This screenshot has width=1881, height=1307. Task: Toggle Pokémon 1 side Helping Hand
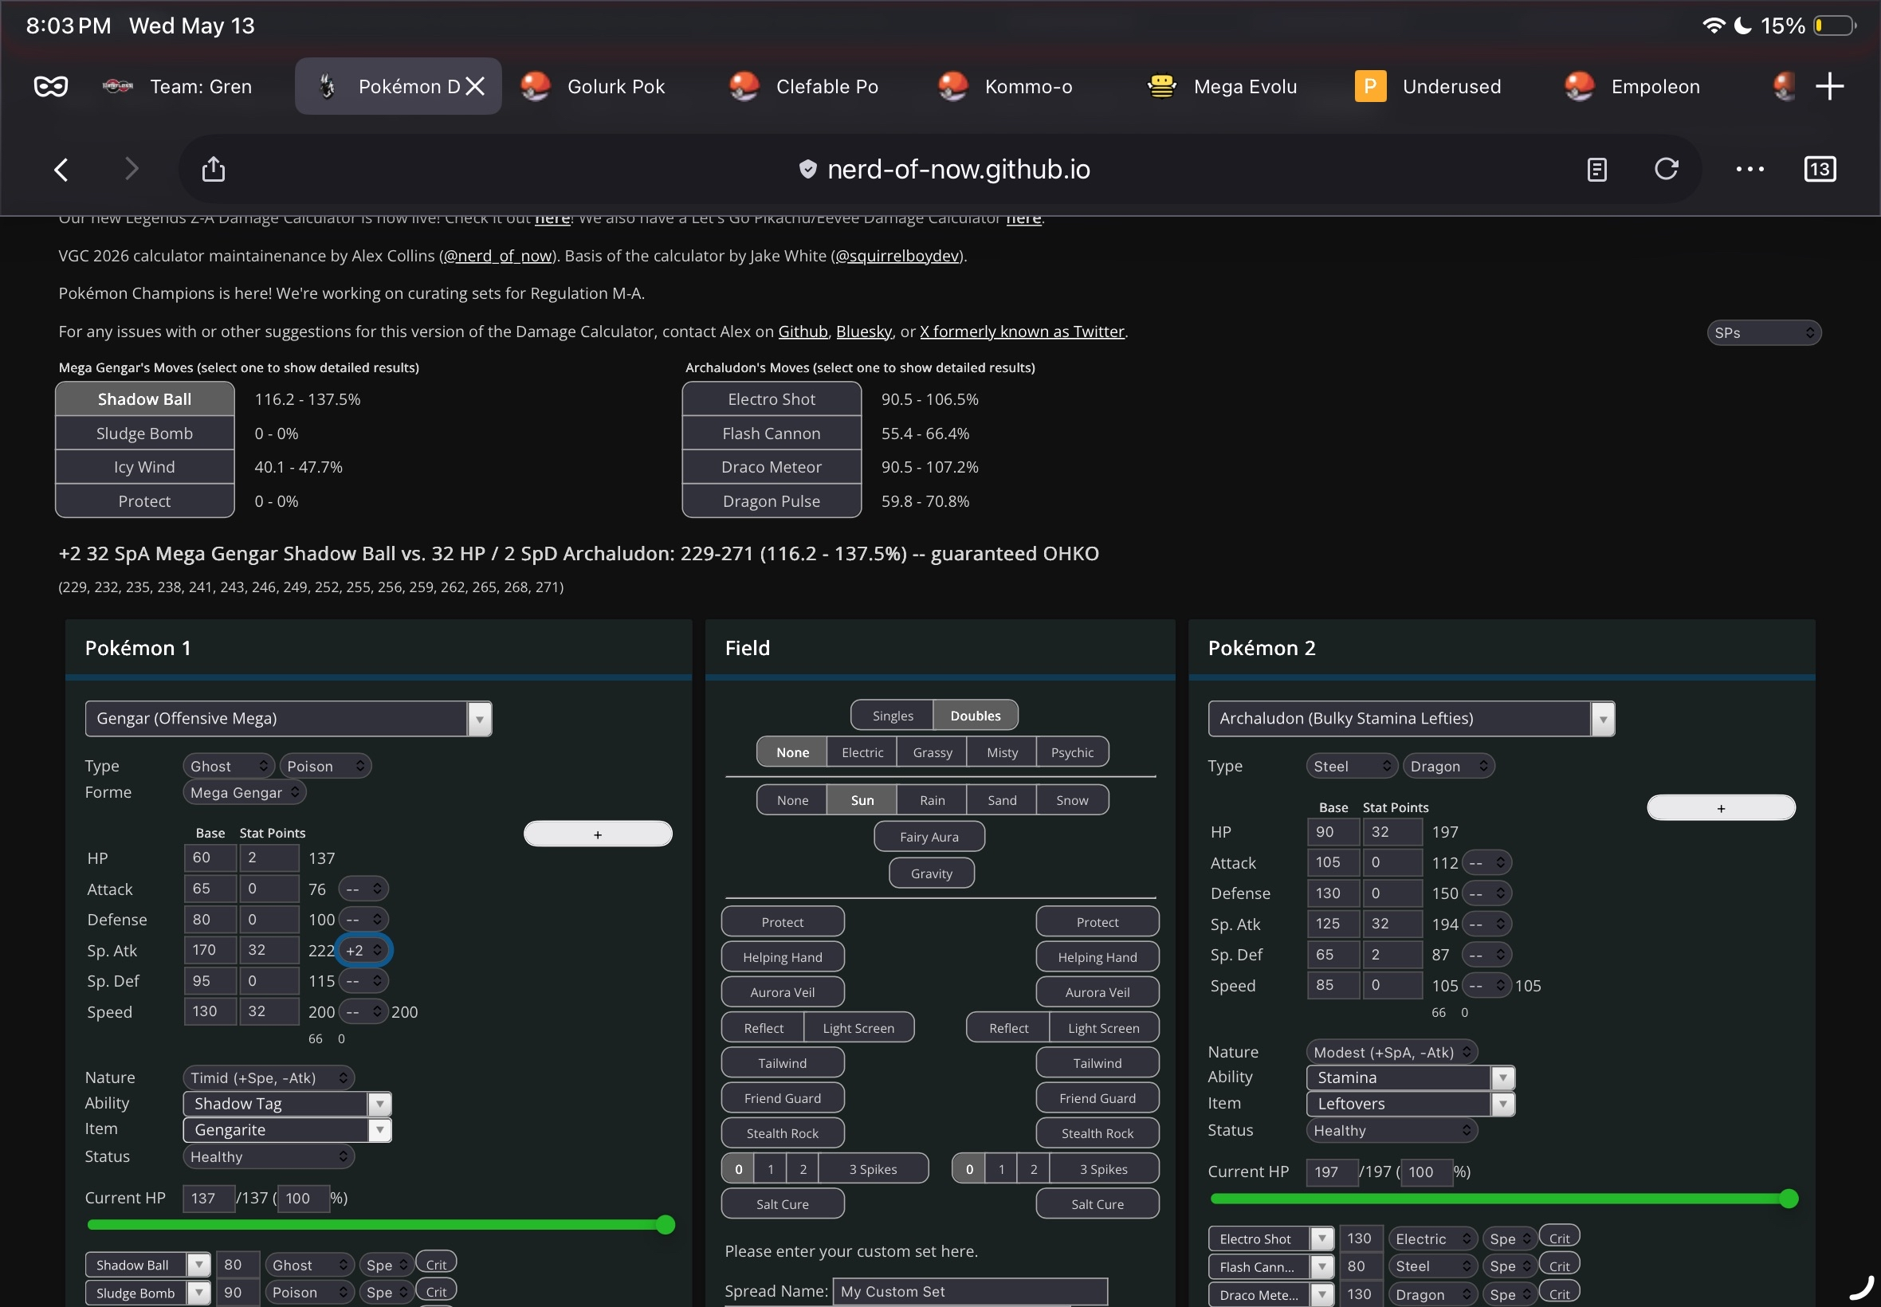tap(783, 957)
